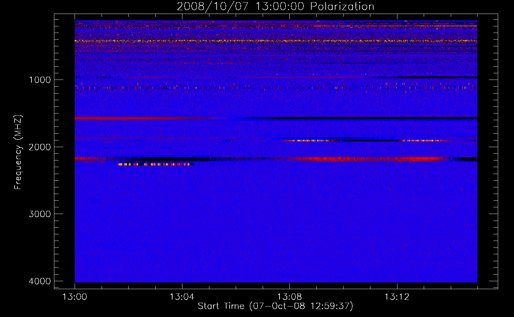Click the 3000 frequency tick label

tap(40, 214)
